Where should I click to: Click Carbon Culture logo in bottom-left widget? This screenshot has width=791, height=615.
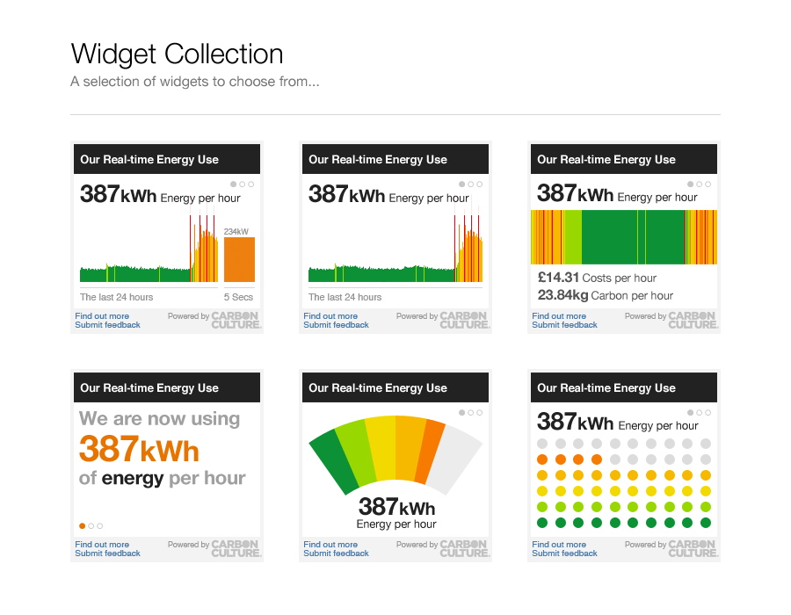pyautogui.click(x=236, y=548)
